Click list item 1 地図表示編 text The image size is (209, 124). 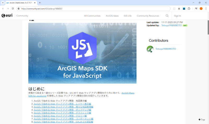(60, 101)
